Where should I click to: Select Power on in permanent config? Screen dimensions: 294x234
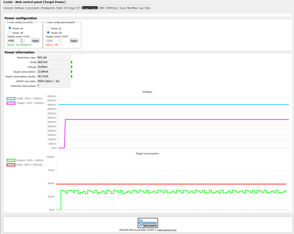click(48, 28)
